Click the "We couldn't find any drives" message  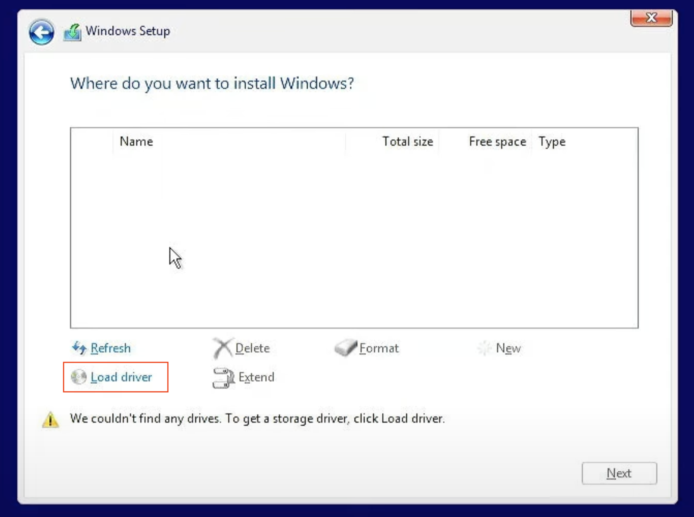pos(257,419)
